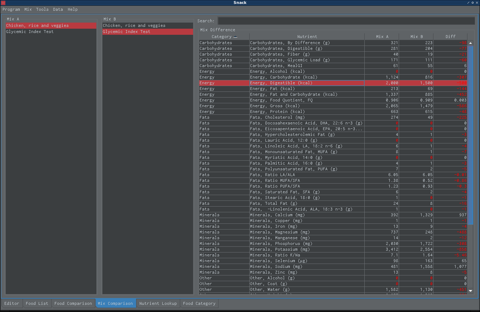Select Minerals, Phosphorus (mg) row

[x=333, y=244]
